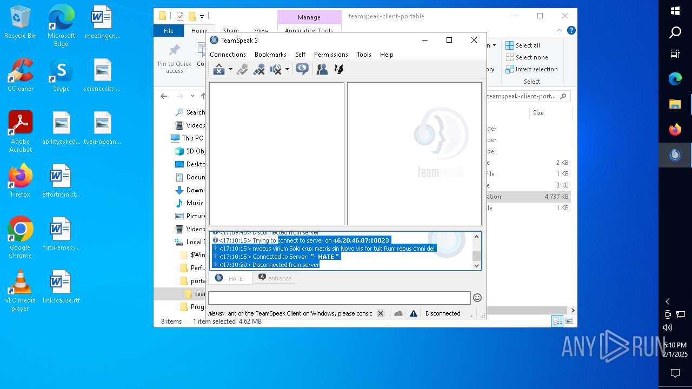The image size is (692, 389).
Task: Open the Tools menu in TeamSpeak
Action: 364,55
